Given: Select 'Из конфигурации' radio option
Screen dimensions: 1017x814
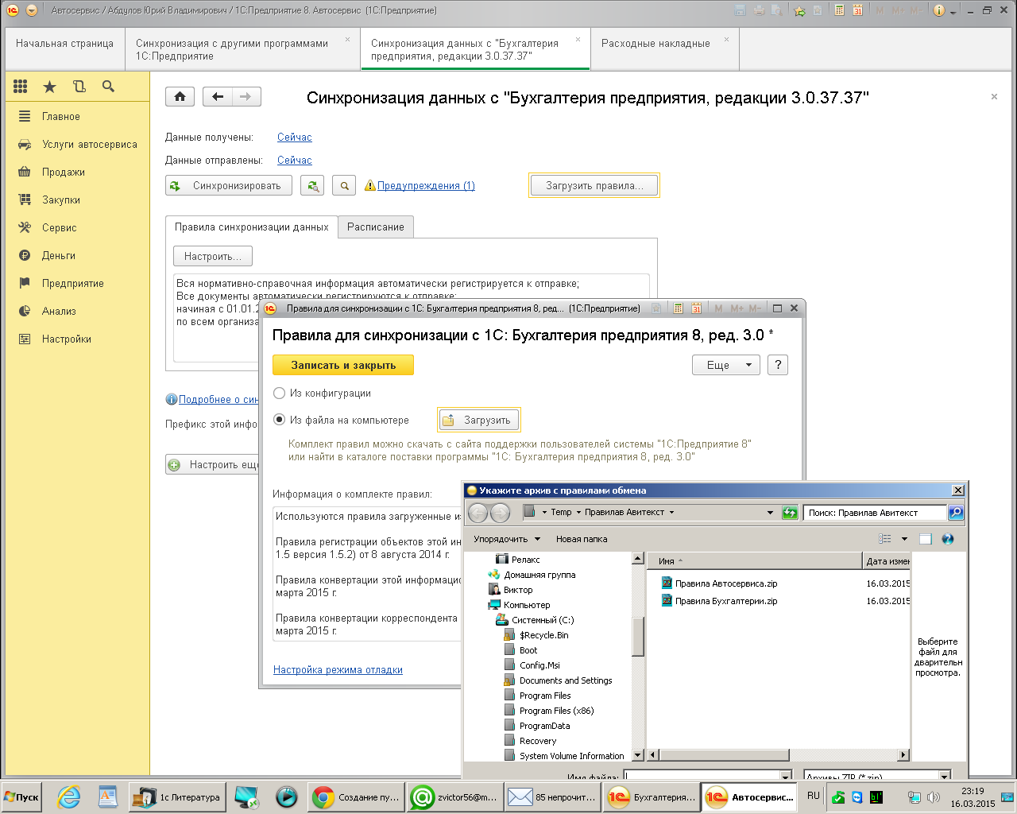Looking at the screenshot, I should point(280,393).
